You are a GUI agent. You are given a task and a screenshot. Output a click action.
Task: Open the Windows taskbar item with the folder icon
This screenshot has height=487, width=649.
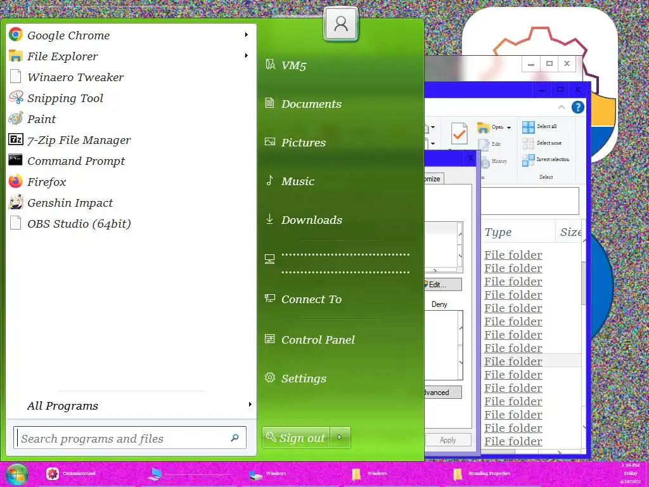coord(391,473)
